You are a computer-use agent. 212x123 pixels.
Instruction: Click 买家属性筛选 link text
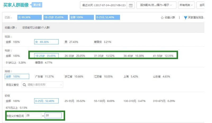(196, 18)
